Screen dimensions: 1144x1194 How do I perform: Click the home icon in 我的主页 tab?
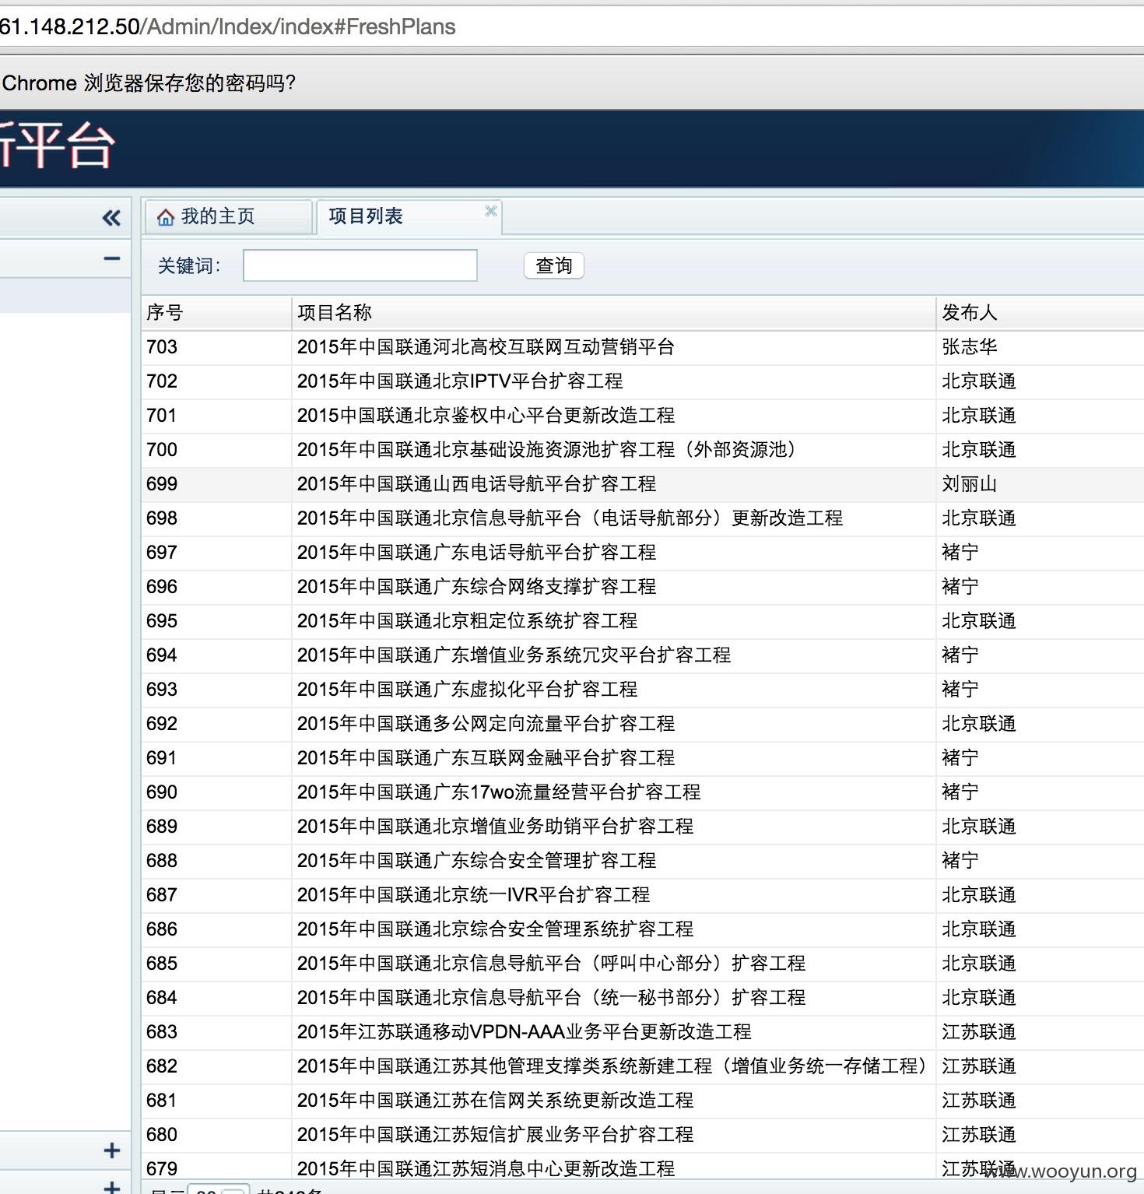point(166,217)
